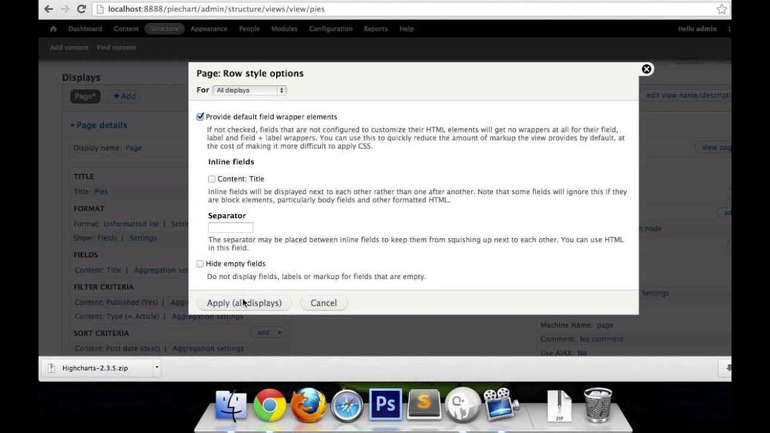Collapse the Page details section
This screenshot has width=770, height=433.
(98, 125)
